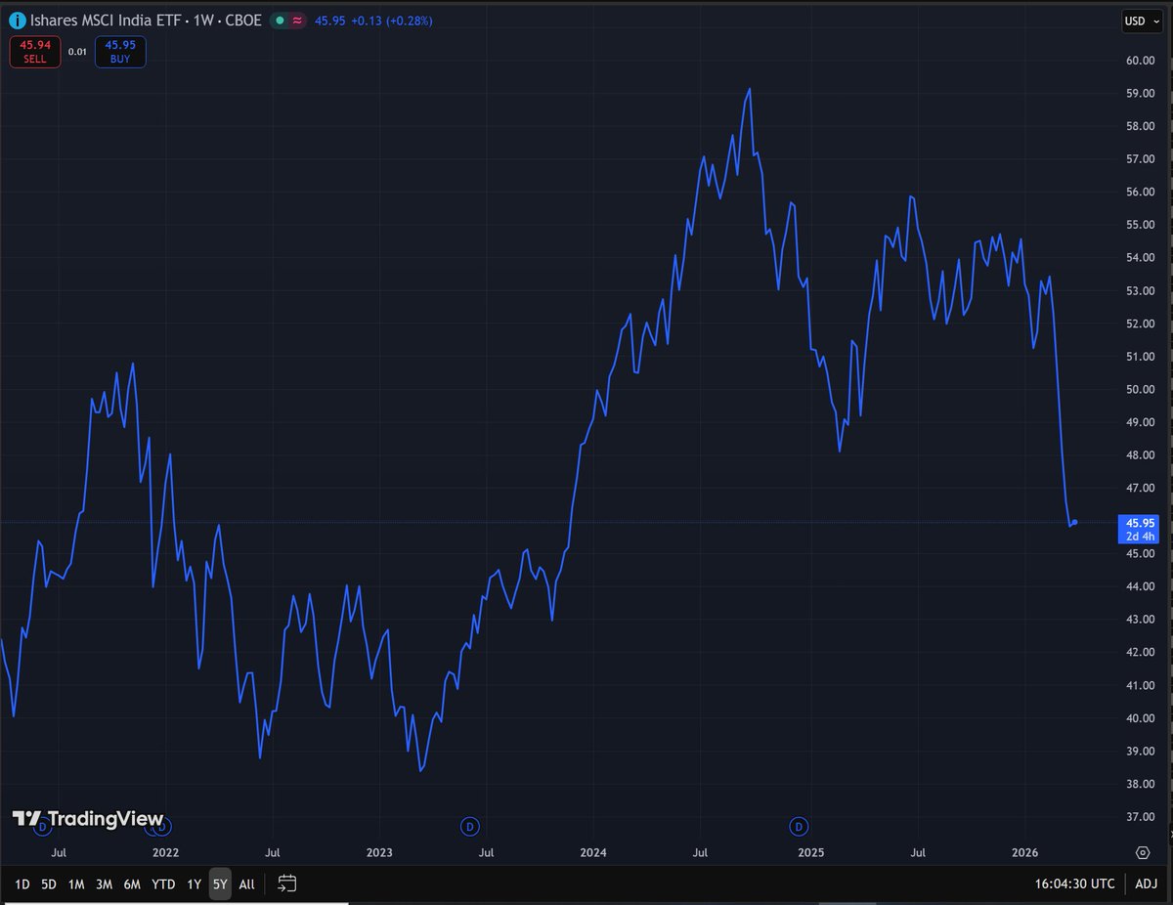This screenshot has height=905, width=1173.
Task: Open the go-to-date calendar icon
Action: tap(286, 883)
